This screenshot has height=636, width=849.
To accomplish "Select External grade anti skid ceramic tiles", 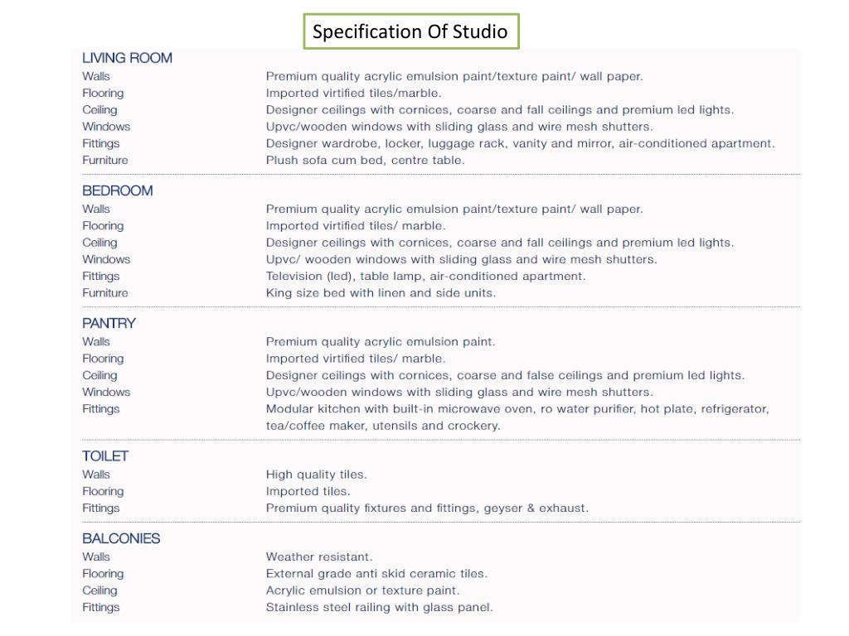I will (377, 573).
